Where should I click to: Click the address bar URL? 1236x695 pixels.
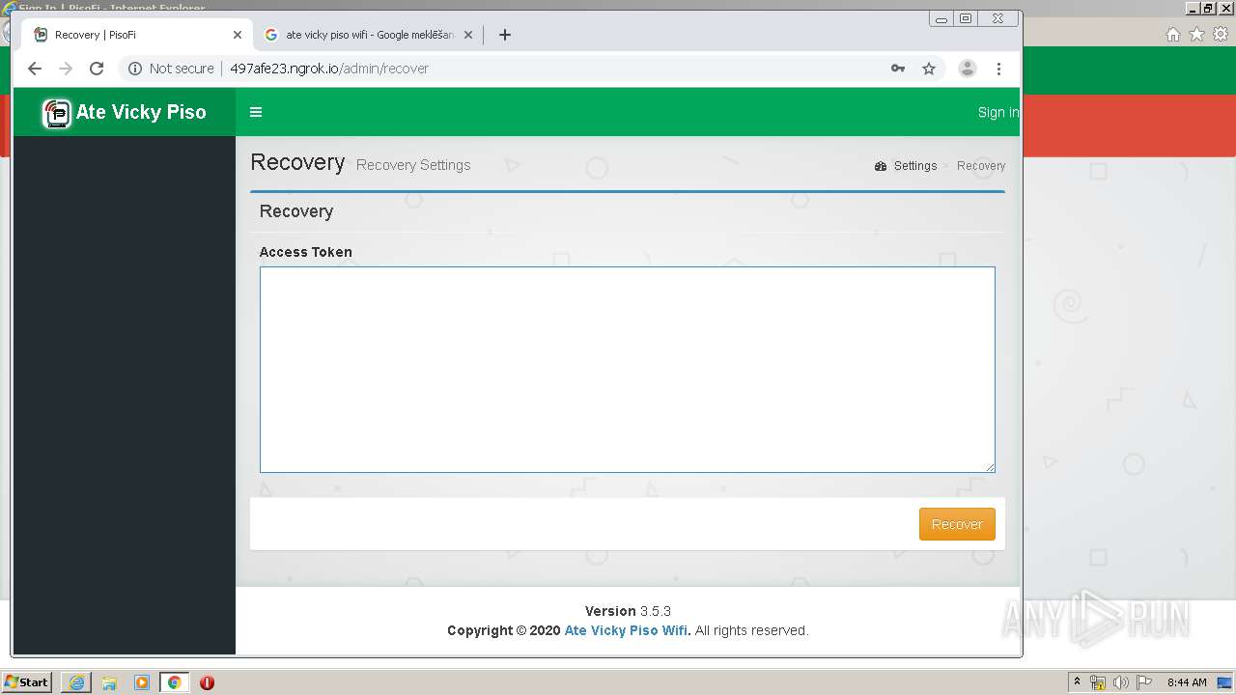(x=329, y=69)
